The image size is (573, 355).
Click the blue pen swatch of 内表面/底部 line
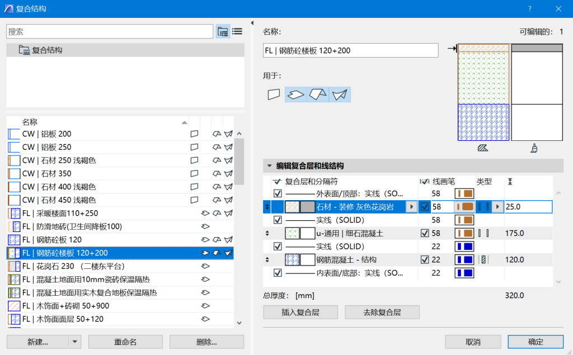(x=464, y=273)
